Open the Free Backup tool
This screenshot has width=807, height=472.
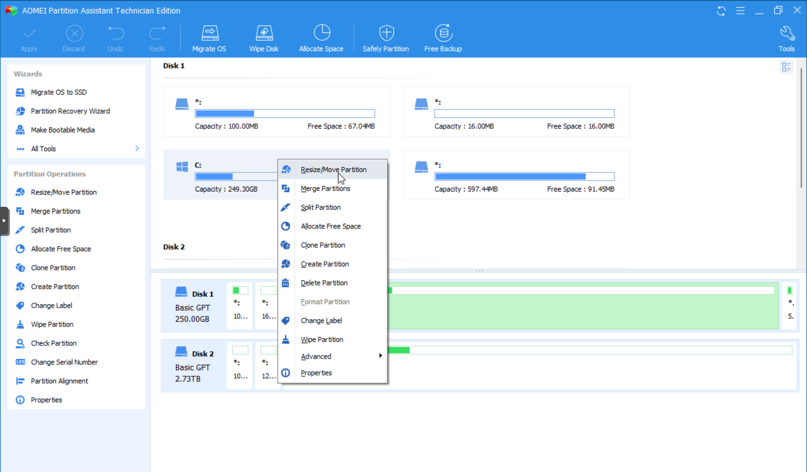tap(443, 38)
